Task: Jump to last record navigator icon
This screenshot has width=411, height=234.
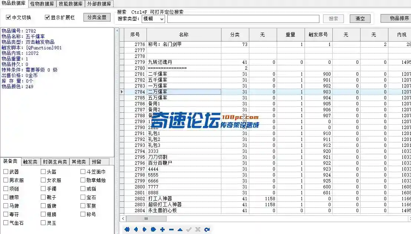Action: coord(153,230)
